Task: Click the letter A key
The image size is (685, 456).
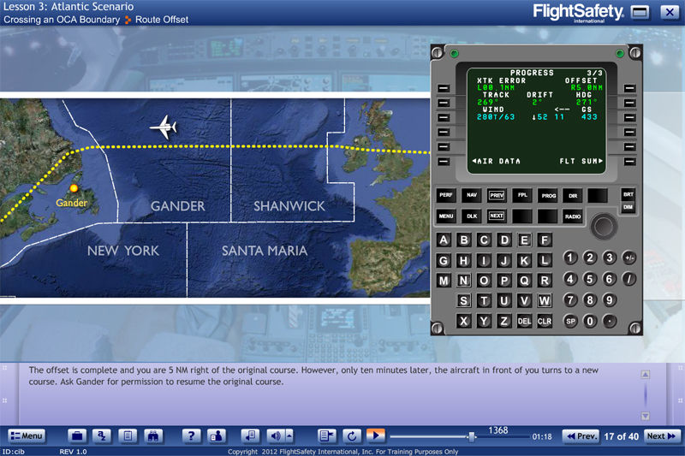Action: (444, 240)
